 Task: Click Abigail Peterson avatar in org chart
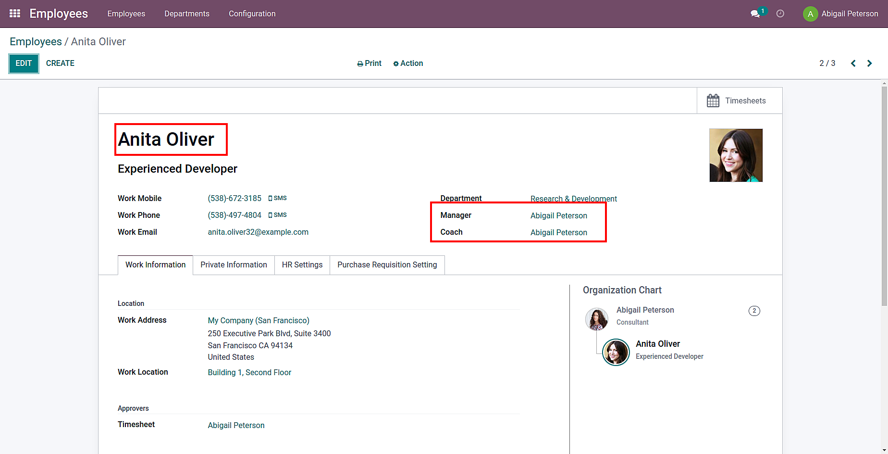point(597,319)
